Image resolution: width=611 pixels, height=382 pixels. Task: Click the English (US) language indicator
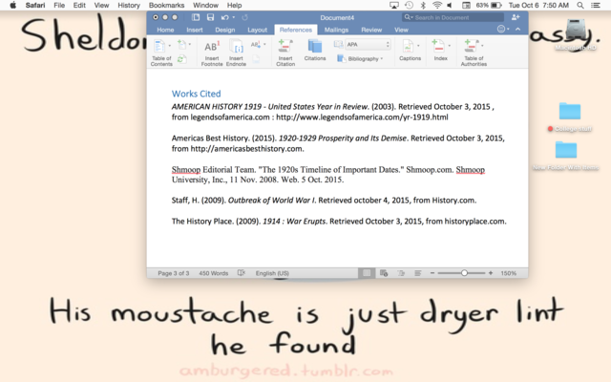coord(272,273)
